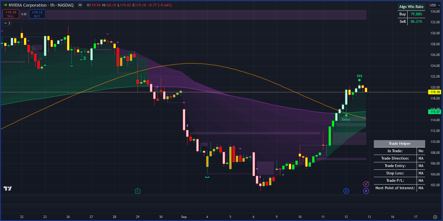Open the earnings 'E' event marker
The width and height of the screenshot is (443, 221).
[x=138, y=191]
